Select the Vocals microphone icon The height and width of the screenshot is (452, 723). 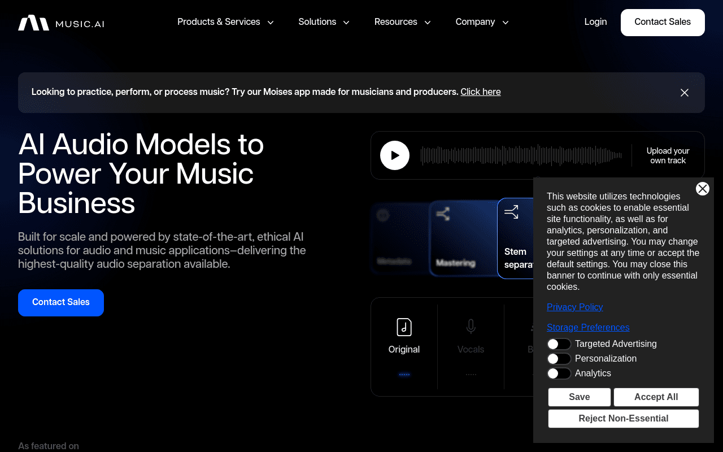point(471,327)
